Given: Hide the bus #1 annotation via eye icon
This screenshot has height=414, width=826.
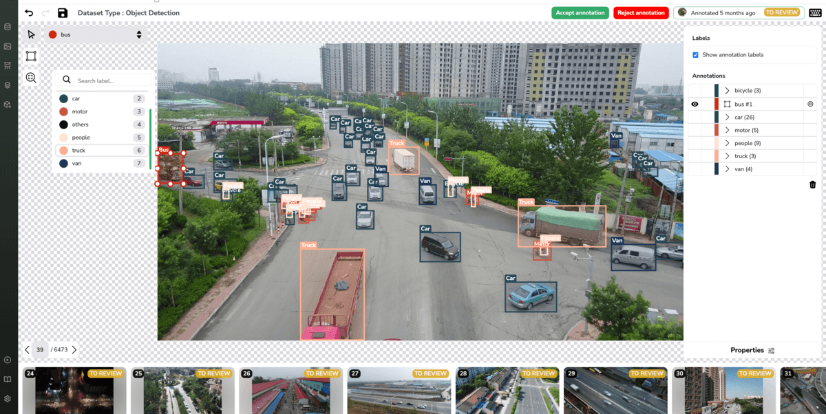Looking at the screenshot, I should 695,104.
